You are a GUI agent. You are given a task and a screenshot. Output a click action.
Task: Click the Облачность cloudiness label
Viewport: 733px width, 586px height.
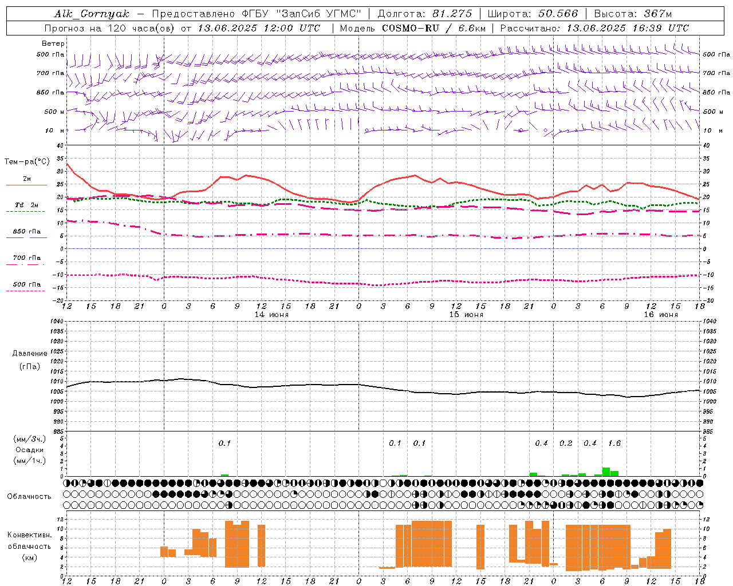point(29,497)
